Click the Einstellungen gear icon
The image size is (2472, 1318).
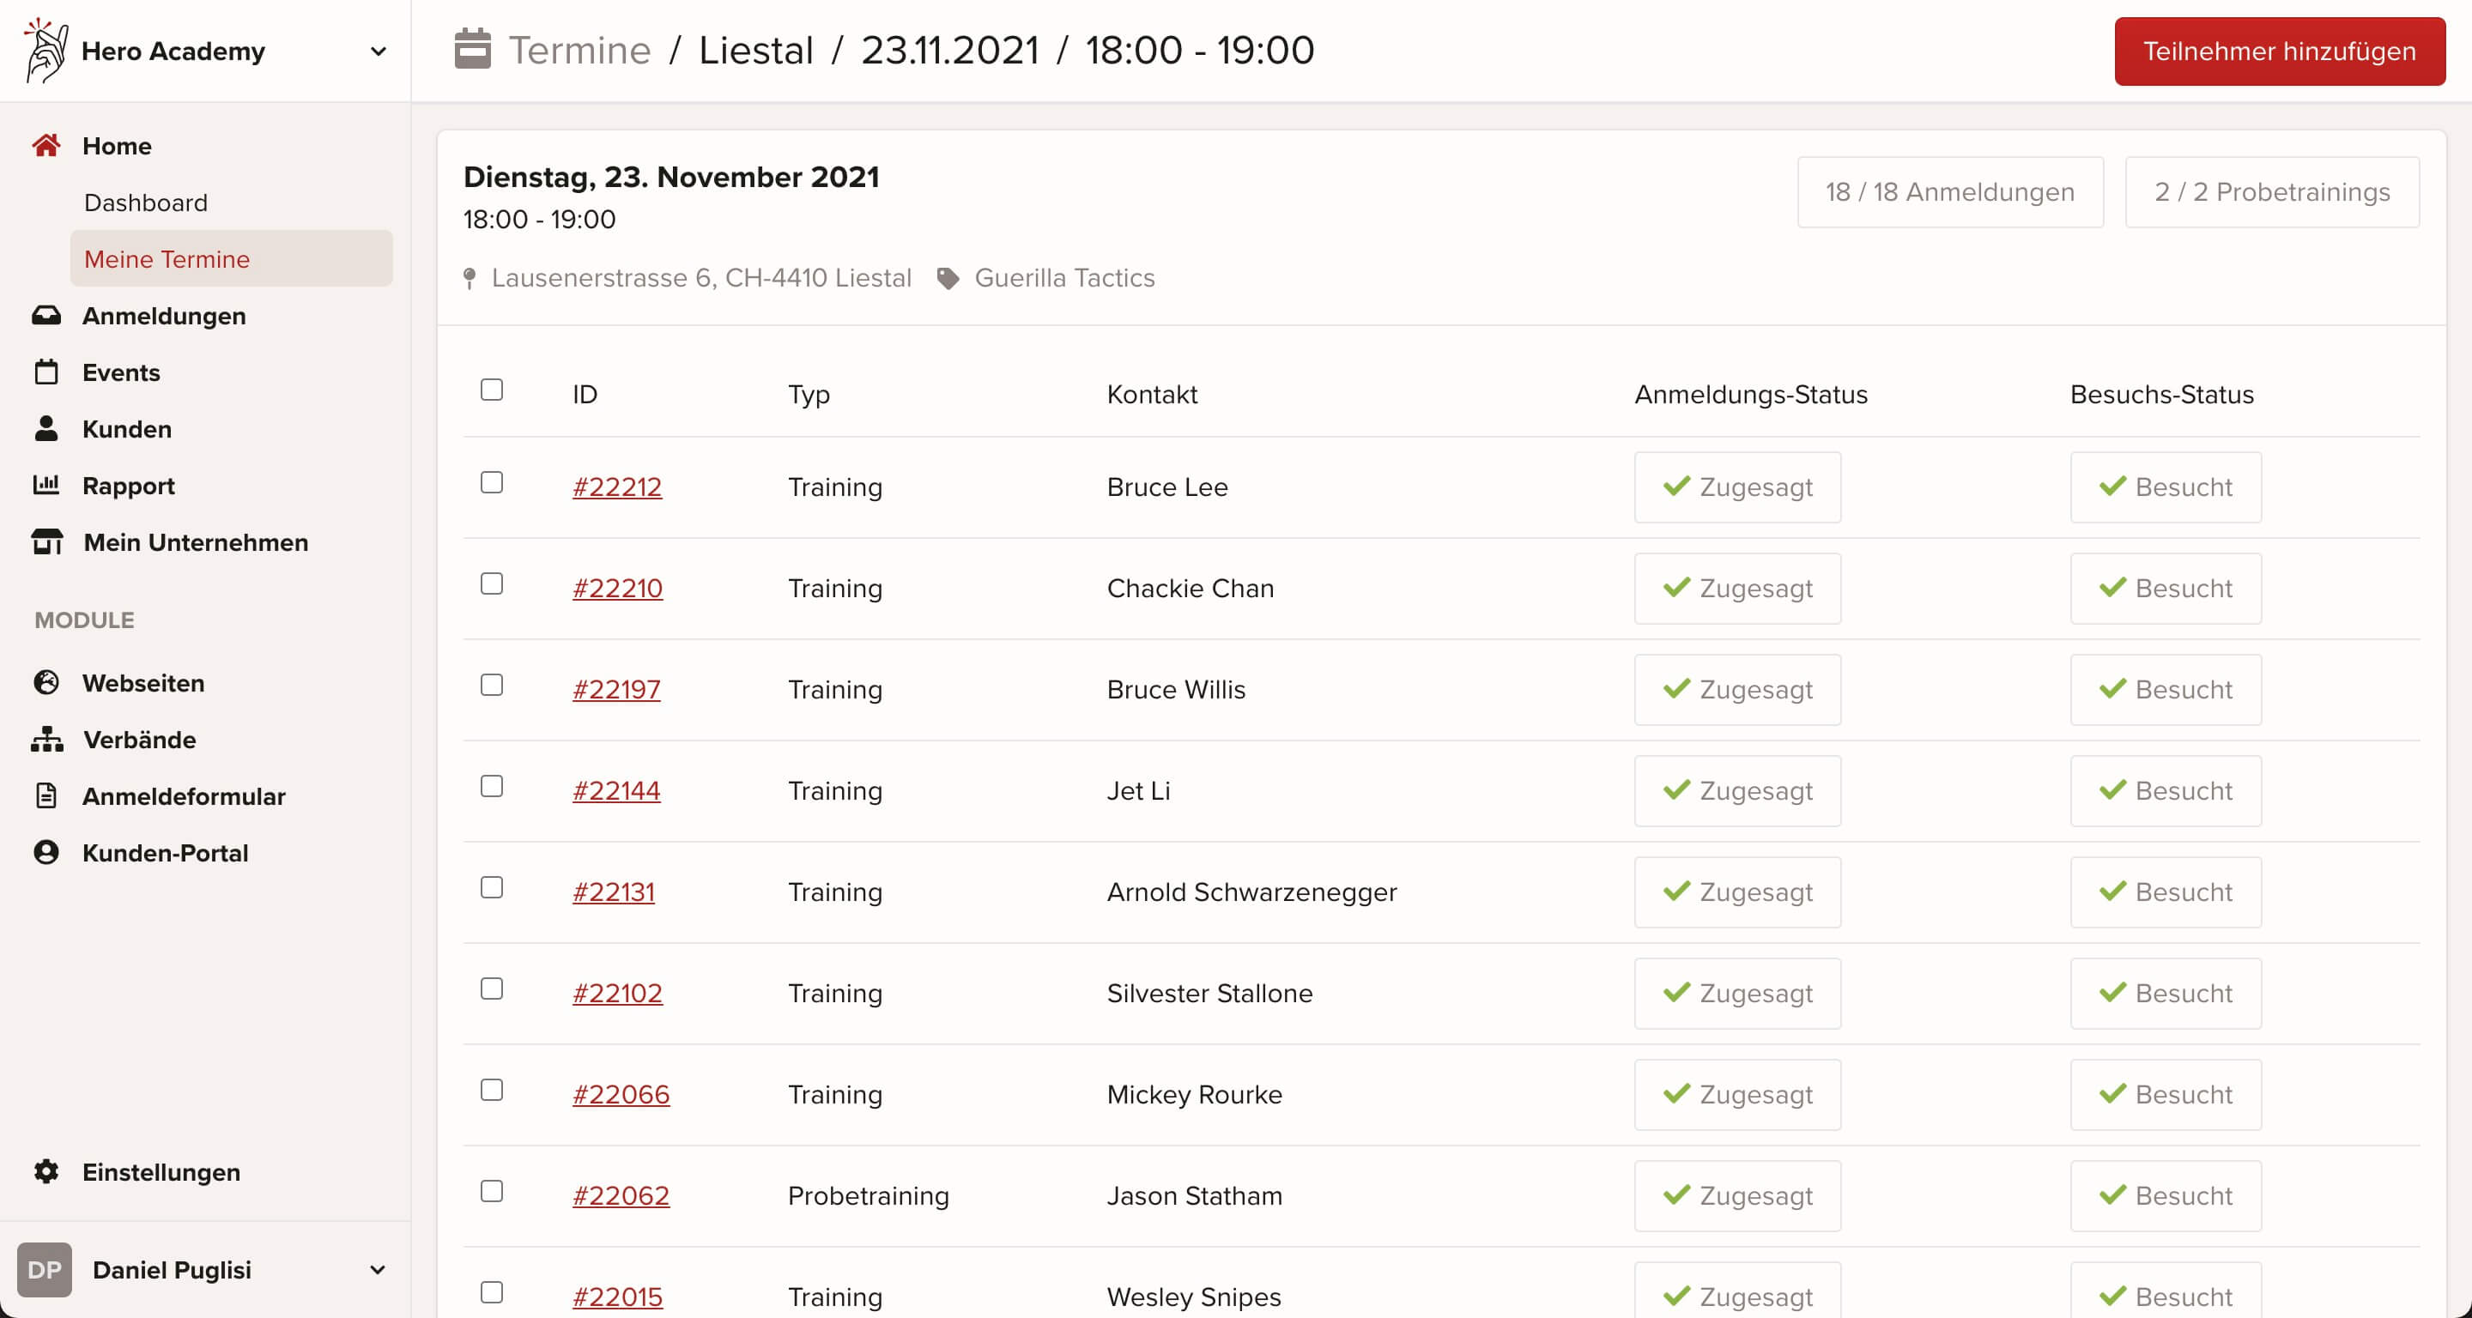(46, 1172)
